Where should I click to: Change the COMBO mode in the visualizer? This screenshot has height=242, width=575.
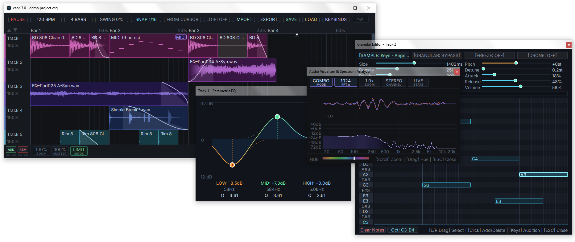coord(321,82)
